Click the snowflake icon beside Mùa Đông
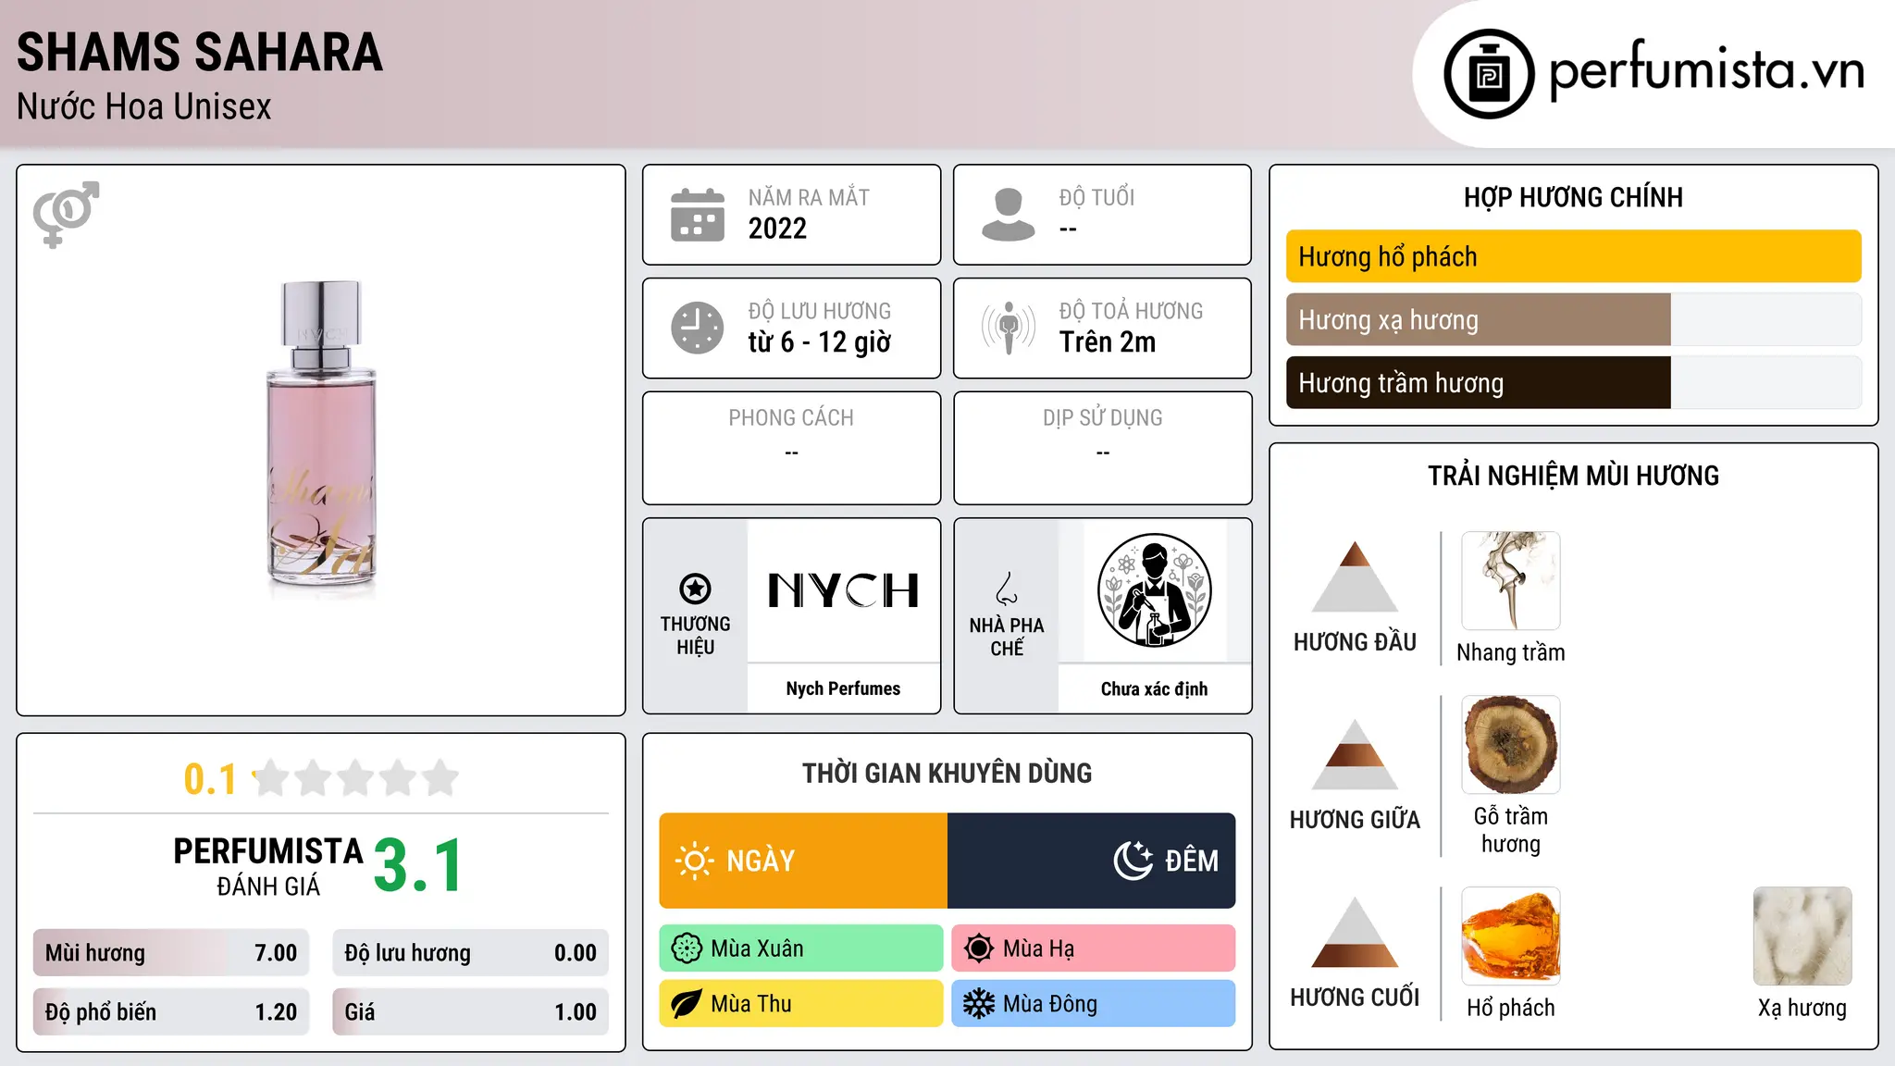 click(979, 1004)
